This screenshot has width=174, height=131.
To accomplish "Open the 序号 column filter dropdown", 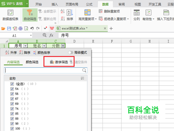I will pyautogui.click(x=25, y=46).
